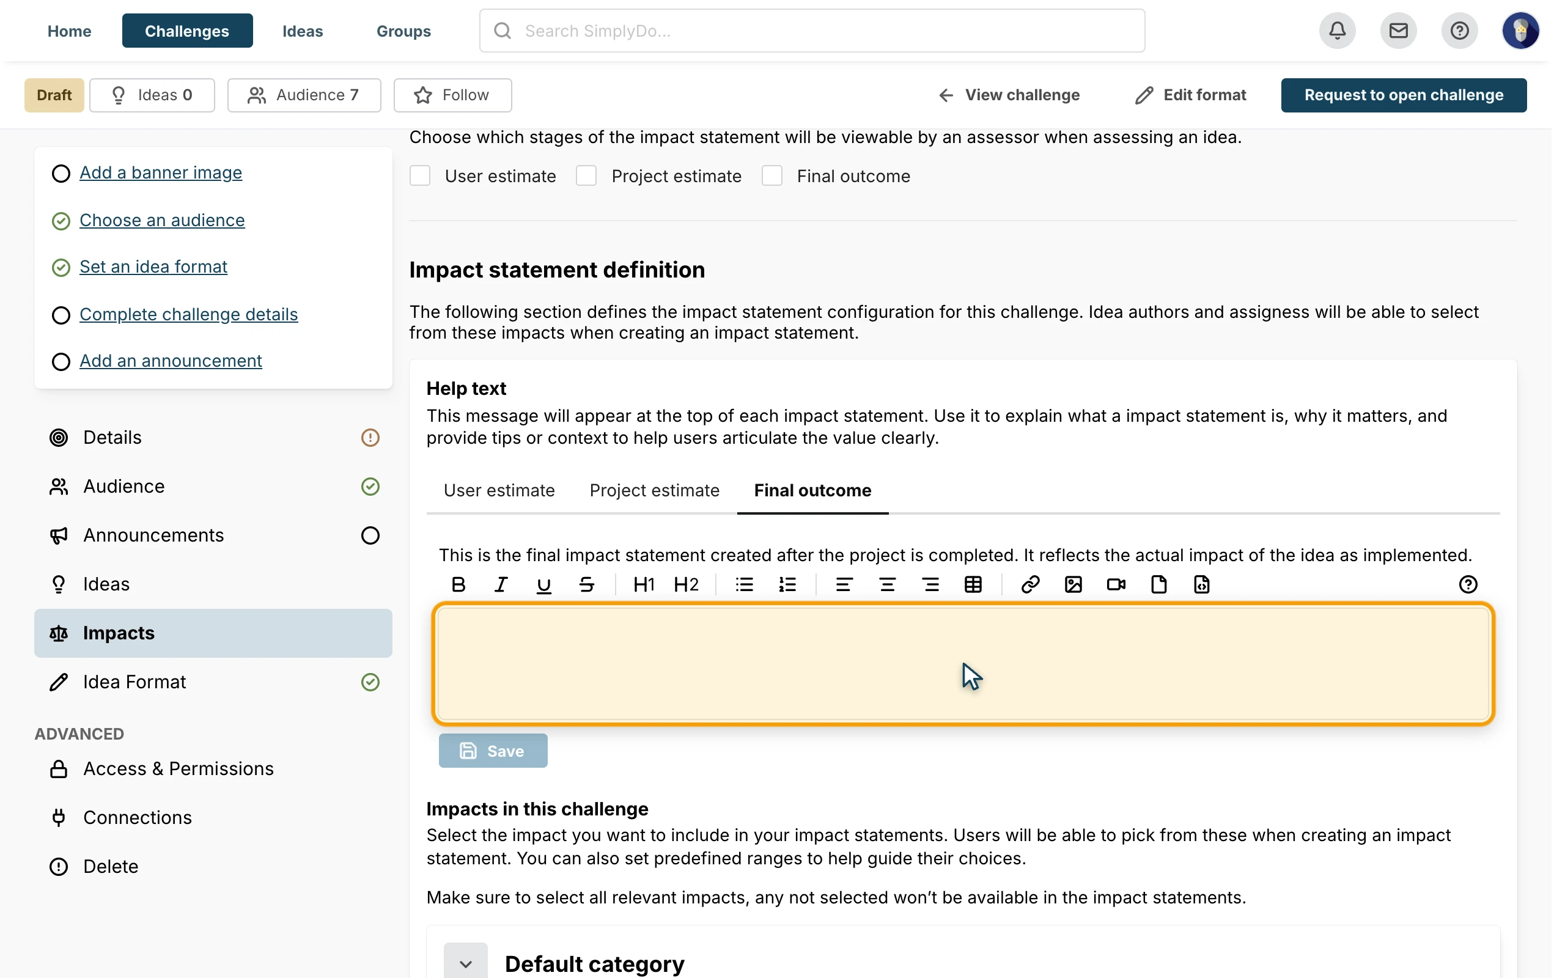
Task: Toggle bold formatting in the editor
Action: tap(458, 585)
